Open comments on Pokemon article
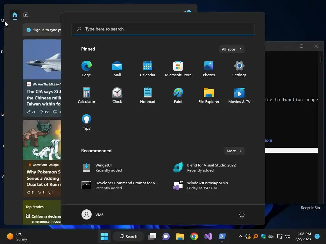This screenshot has width=326, height=244. pos(50,192)
